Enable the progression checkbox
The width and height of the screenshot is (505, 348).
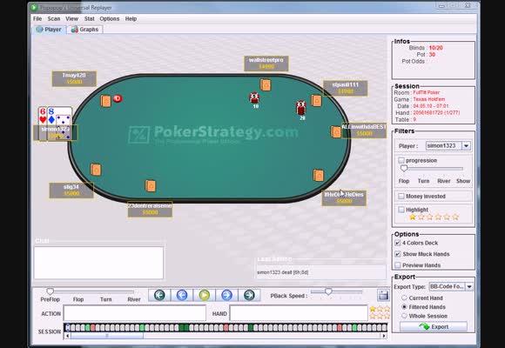[x=401, y=160]
